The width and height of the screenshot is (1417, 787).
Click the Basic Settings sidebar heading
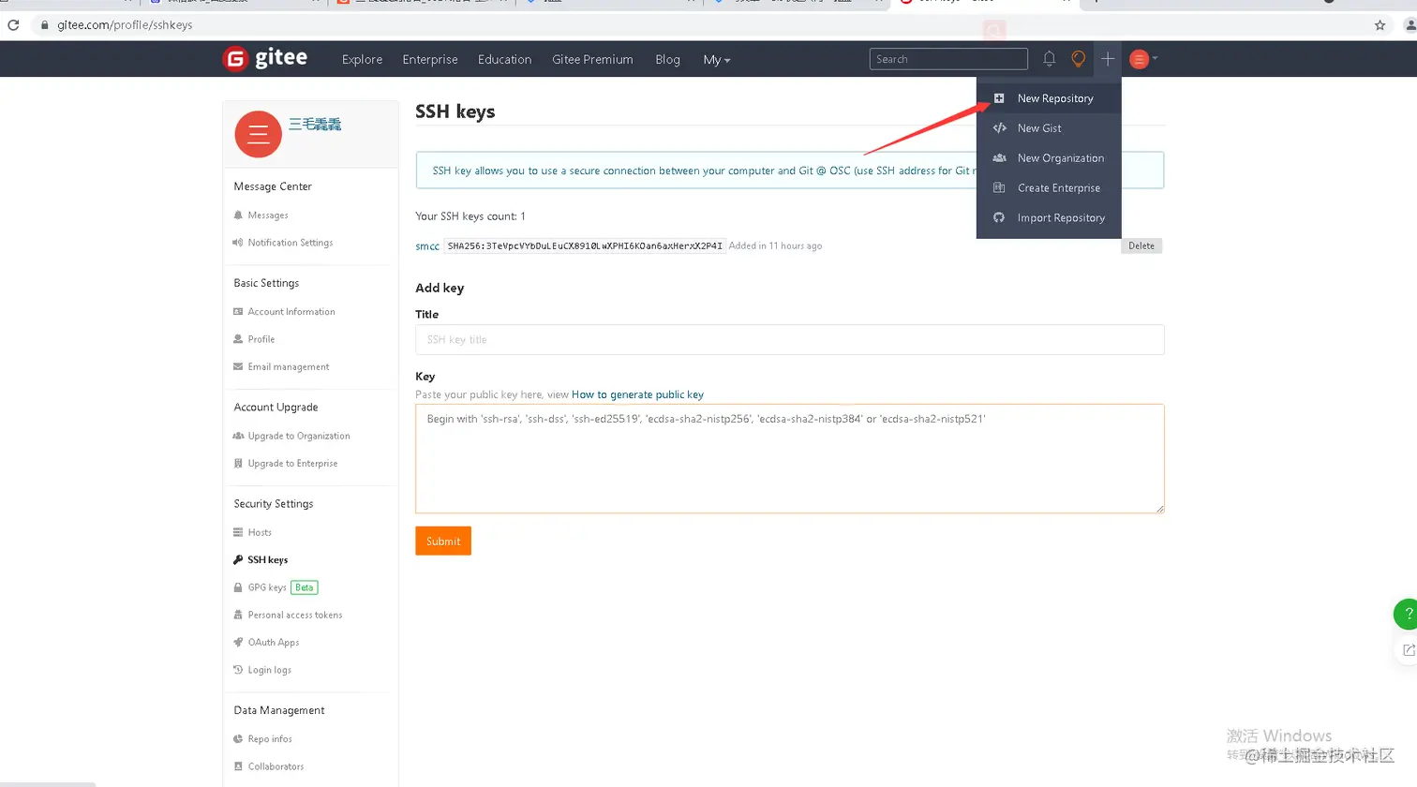click(x=266, y=283)
